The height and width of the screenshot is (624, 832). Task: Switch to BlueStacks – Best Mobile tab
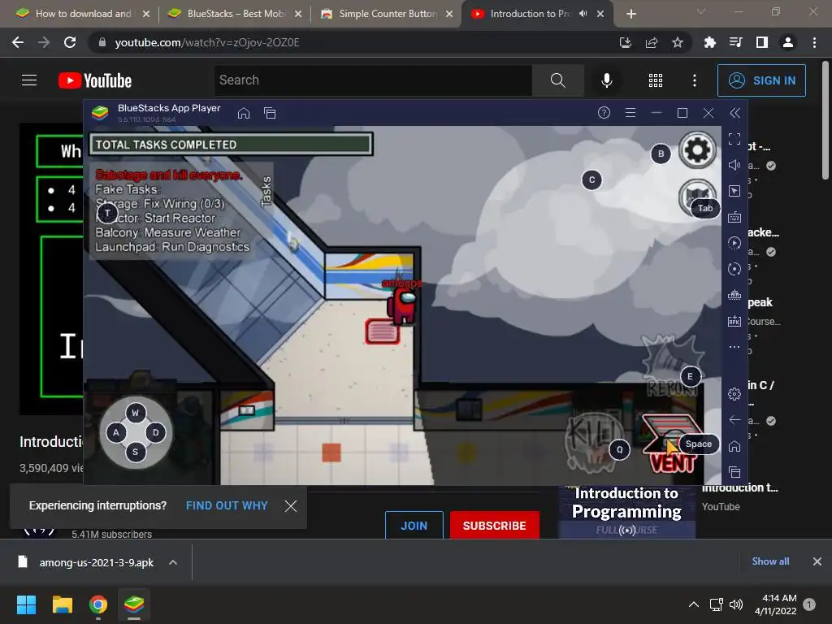236,14
